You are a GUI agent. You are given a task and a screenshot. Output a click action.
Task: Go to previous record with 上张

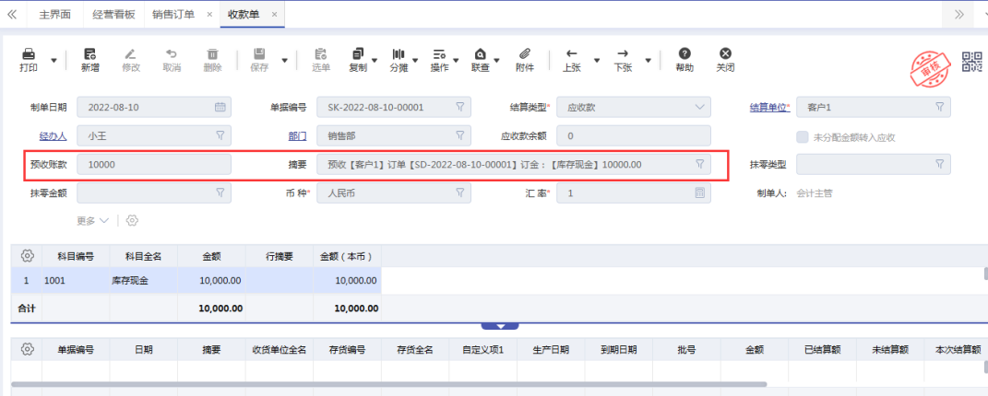pyautogui.click(x=571, y=54)
